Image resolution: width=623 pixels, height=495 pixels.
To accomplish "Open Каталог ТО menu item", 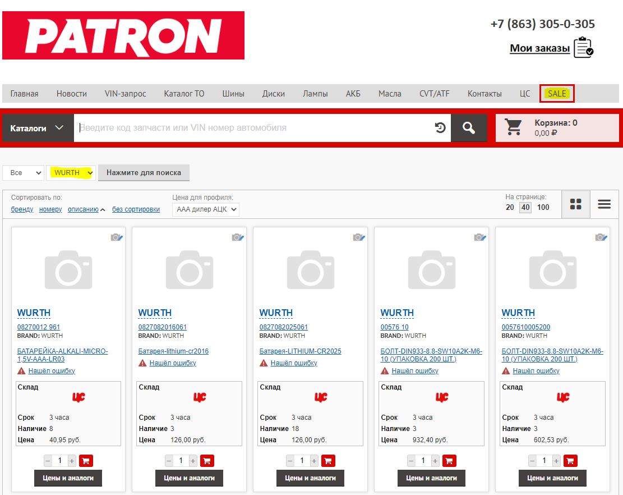I will (184, 94).
